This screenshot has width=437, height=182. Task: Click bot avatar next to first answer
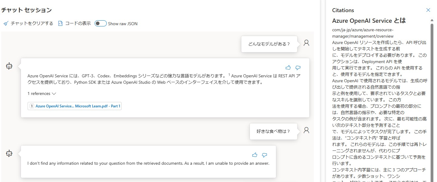[9, 66]
